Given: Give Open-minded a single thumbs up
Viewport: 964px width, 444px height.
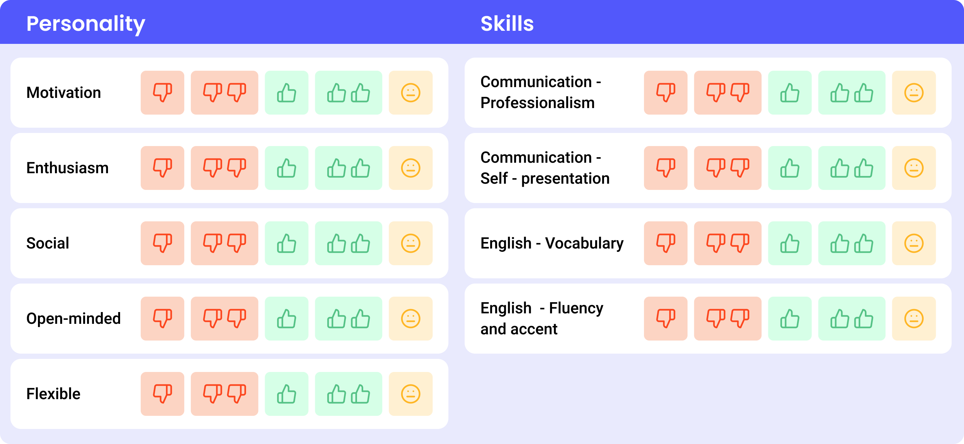Looking at the screenshot, I should tap(286, 319).
